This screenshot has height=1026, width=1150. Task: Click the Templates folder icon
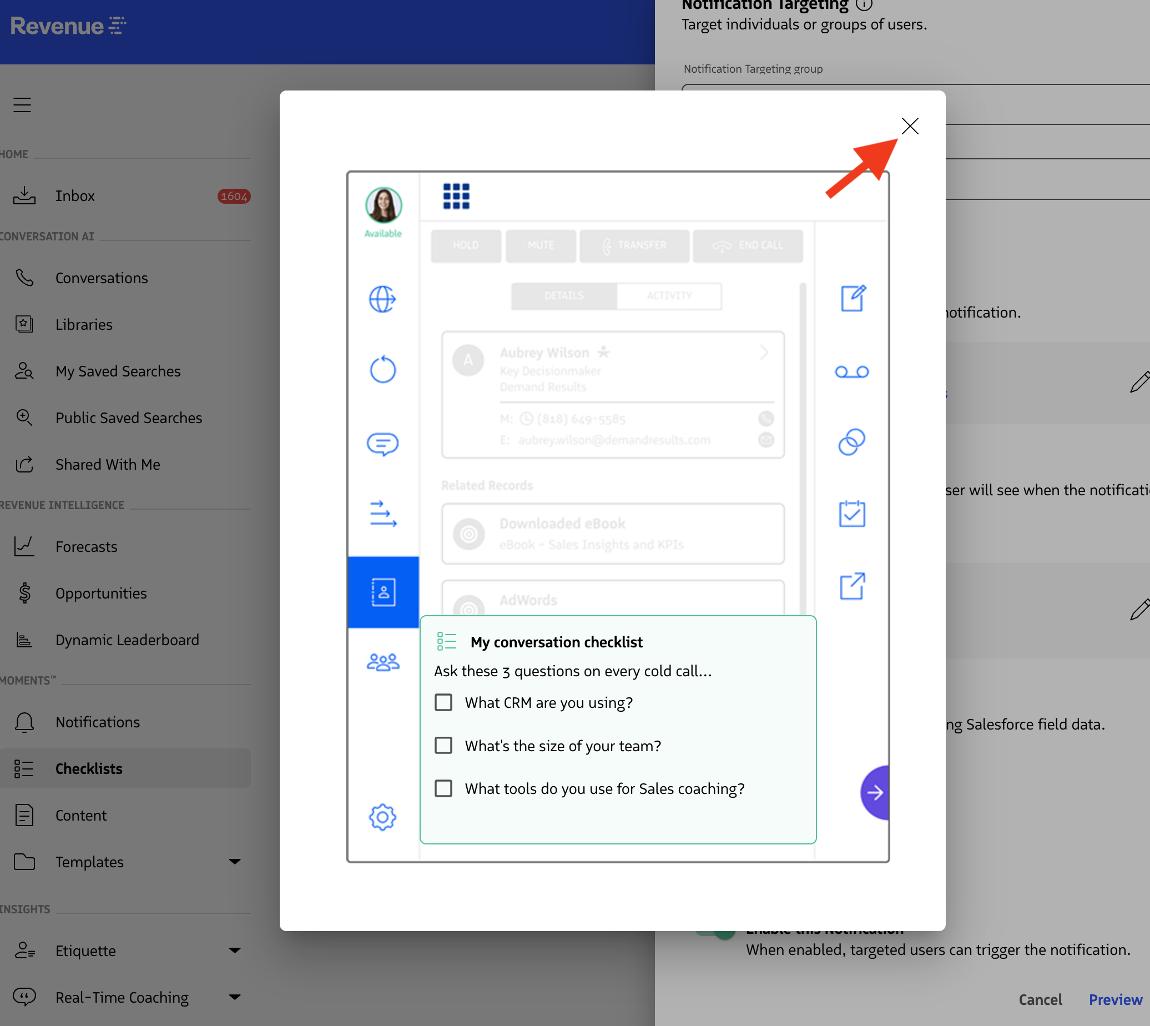pos(24,862)
